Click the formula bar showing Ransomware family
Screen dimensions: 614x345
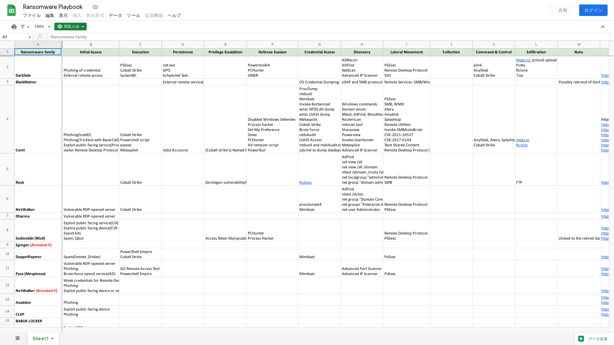pos(329,37)
